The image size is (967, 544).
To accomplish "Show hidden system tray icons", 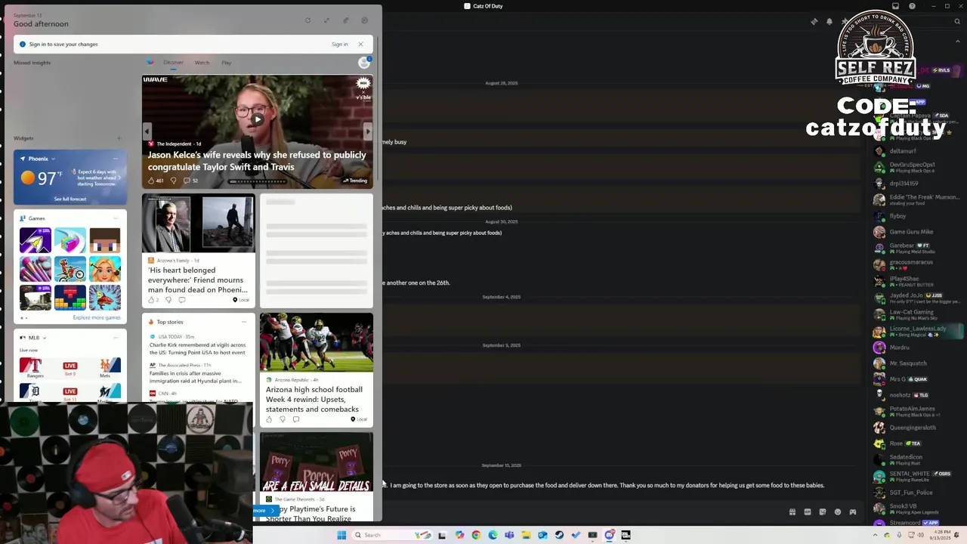I will pos(875,535).
